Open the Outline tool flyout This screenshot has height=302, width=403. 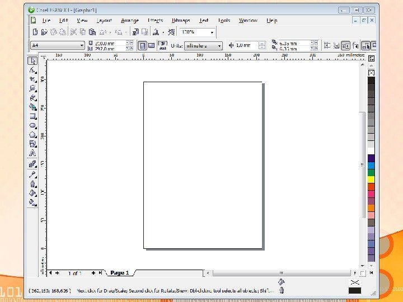pos(32,184)
